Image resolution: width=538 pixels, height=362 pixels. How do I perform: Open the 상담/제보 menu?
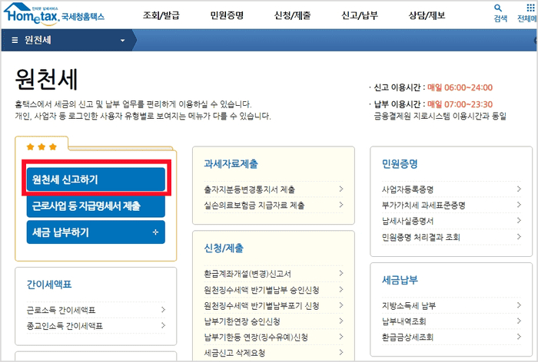[x=427, y=15]
